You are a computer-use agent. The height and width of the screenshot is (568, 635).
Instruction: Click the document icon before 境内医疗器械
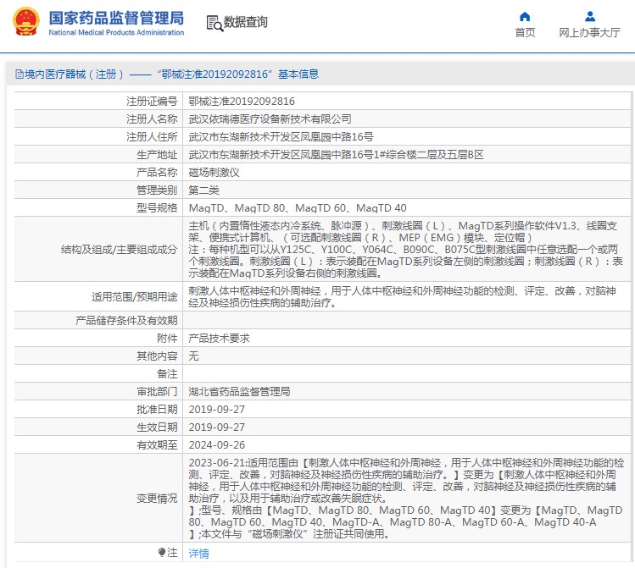(x=19, y=74)
